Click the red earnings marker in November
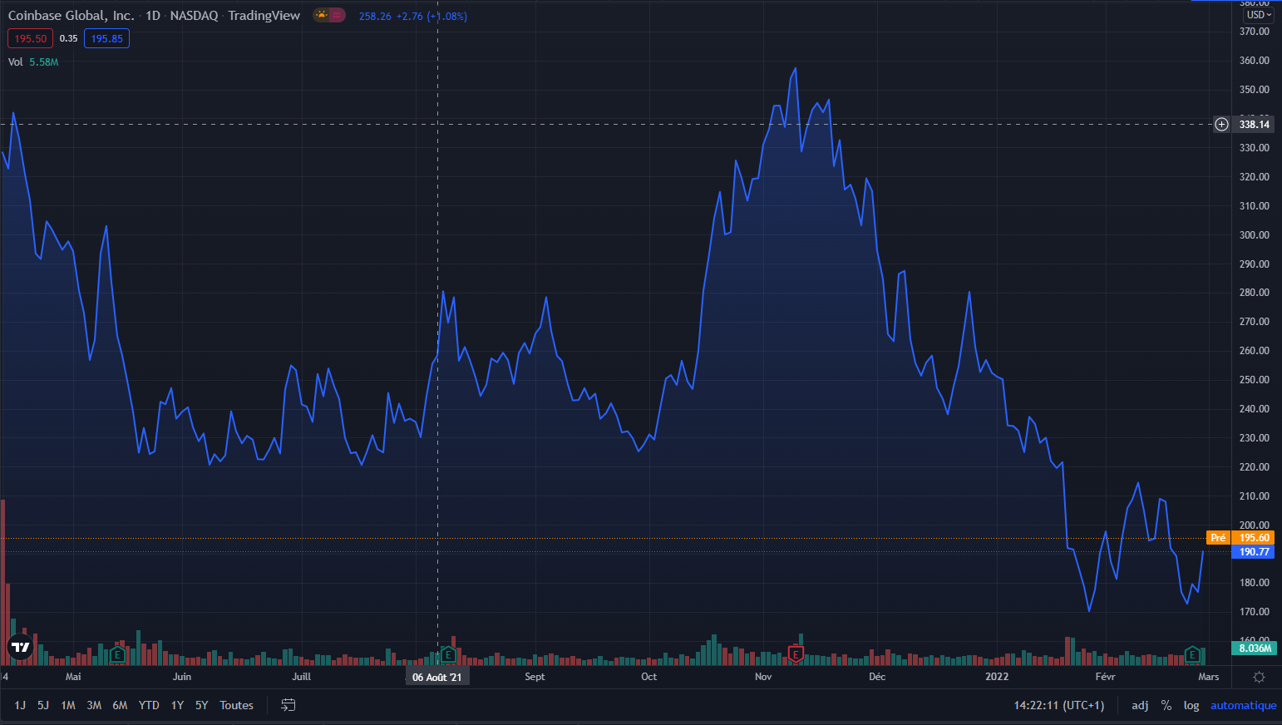The image size is (1282, 725). (796, 654)
